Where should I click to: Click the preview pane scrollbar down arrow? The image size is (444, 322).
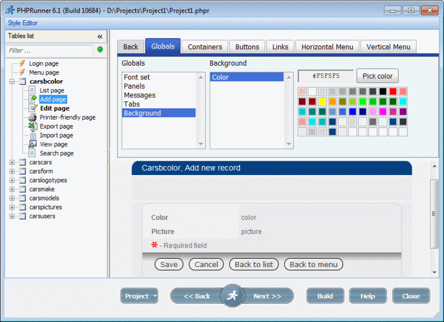[x=434, y=272]
